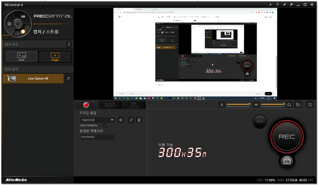Toggle HDR recording
Image resolution: width=318 pixels, height=185 pixels.
260,122
